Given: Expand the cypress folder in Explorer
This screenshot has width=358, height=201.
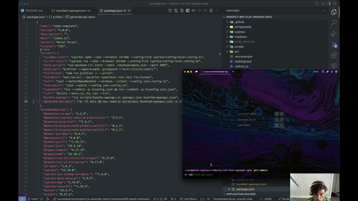Looking at the screenshot, I should (x=240, y=32).
